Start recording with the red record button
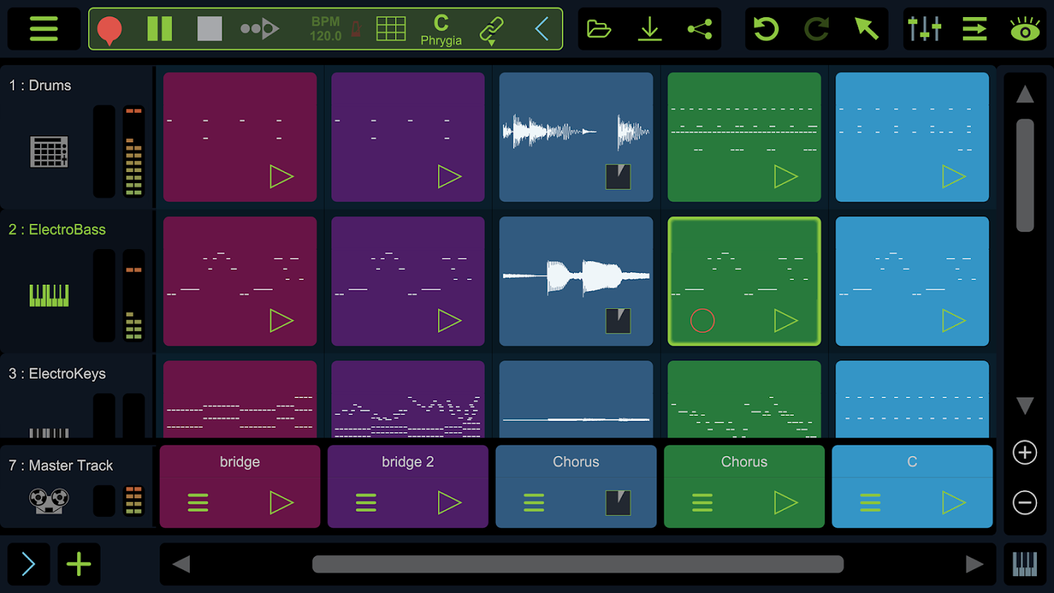Image resolution: width=1054 pixels, height=593 pixels. tap(110, 30)
